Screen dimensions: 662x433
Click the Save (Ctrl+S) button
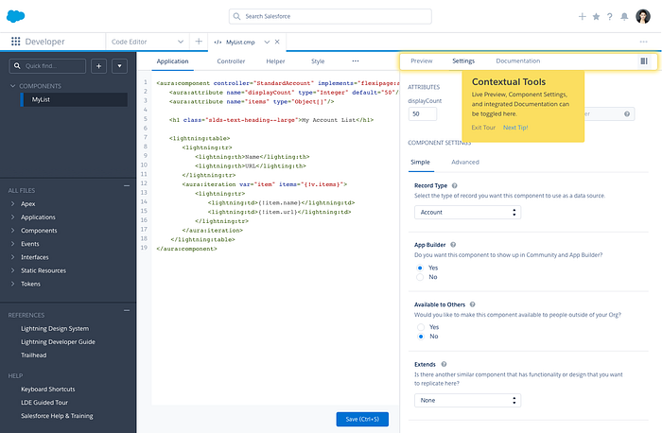[362, 419]
